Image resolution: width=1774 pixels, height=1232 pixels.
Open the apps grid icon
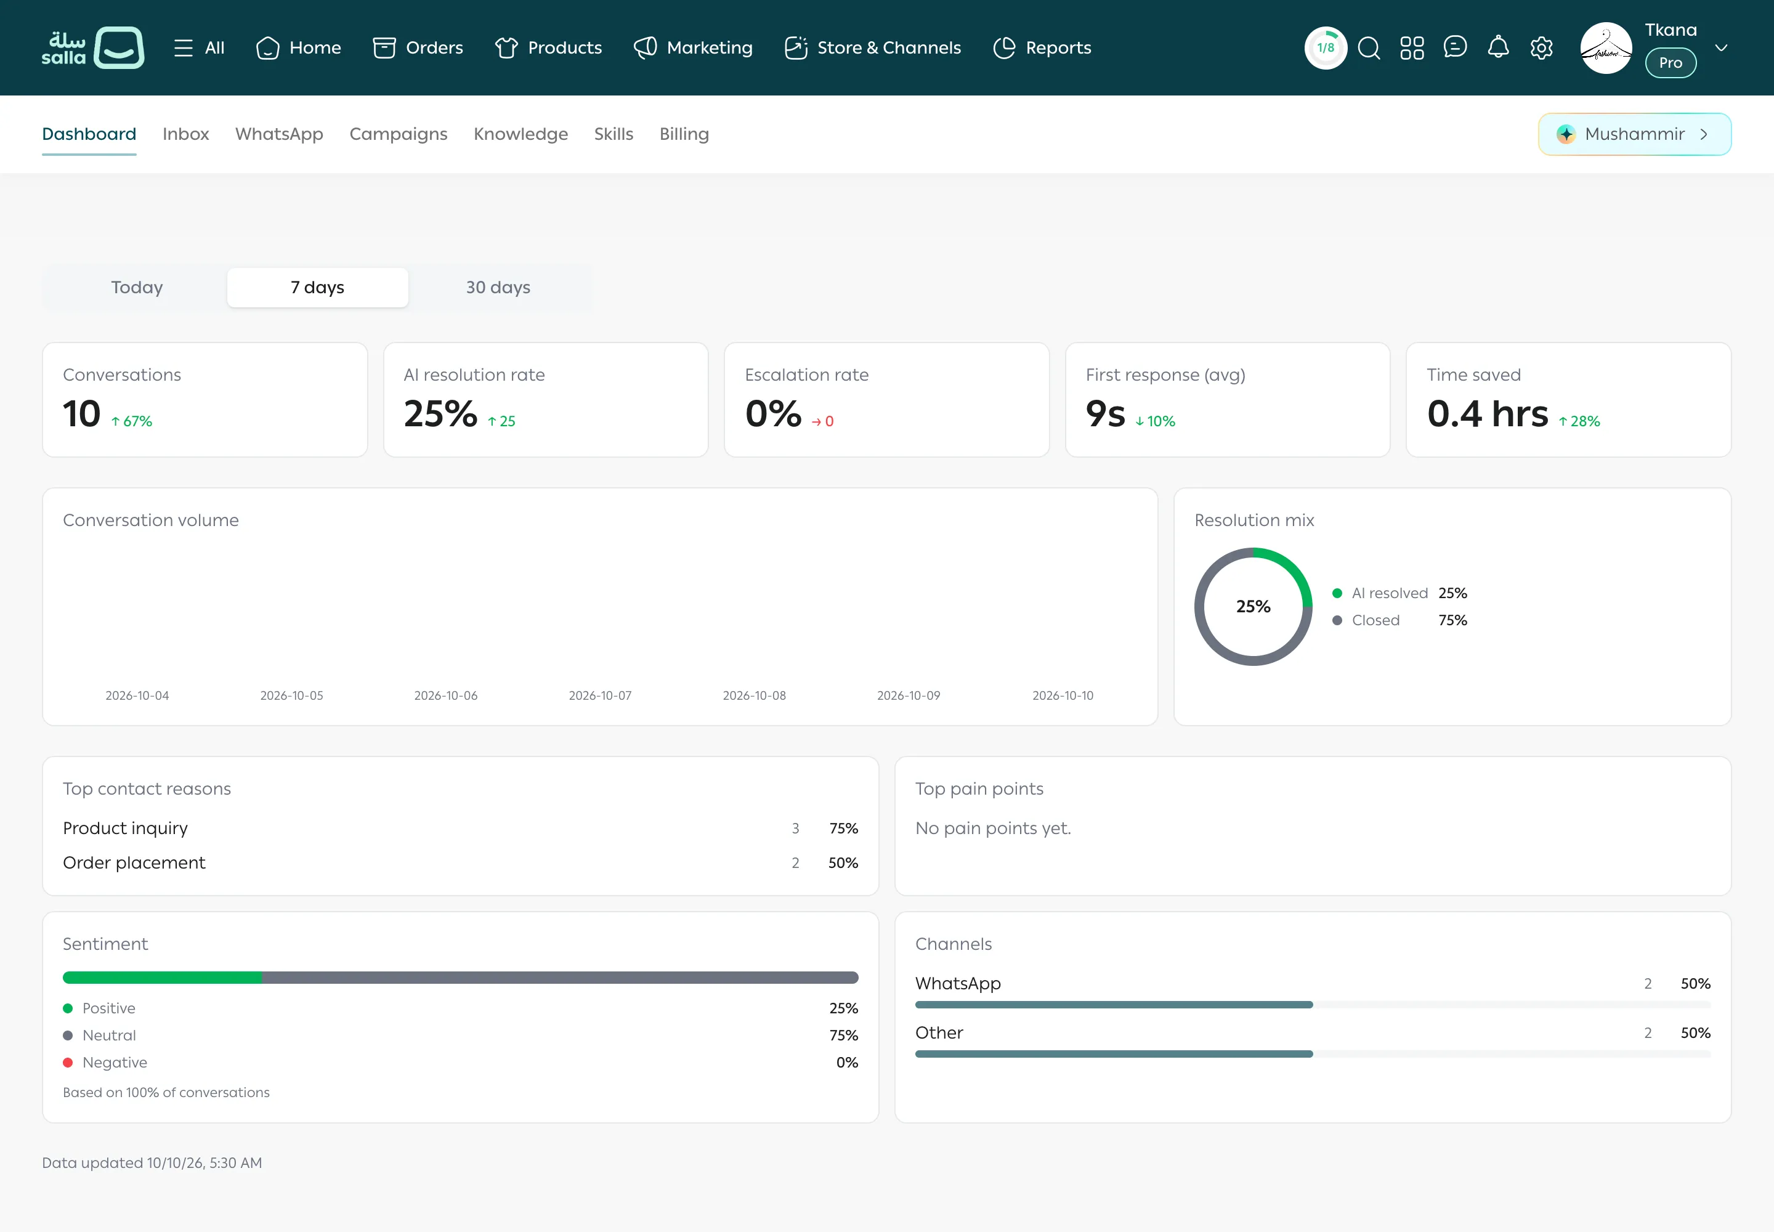1412,48
